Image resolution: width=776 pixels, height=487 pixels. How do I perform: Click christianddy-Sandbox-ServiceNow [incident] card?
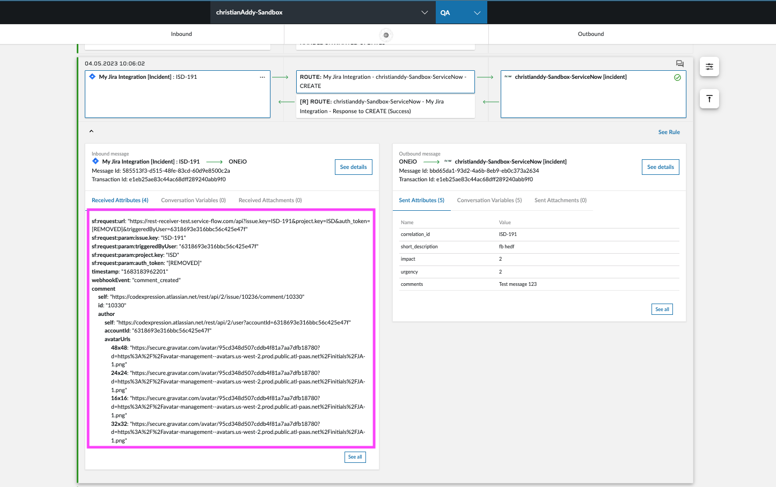point(593,94)
